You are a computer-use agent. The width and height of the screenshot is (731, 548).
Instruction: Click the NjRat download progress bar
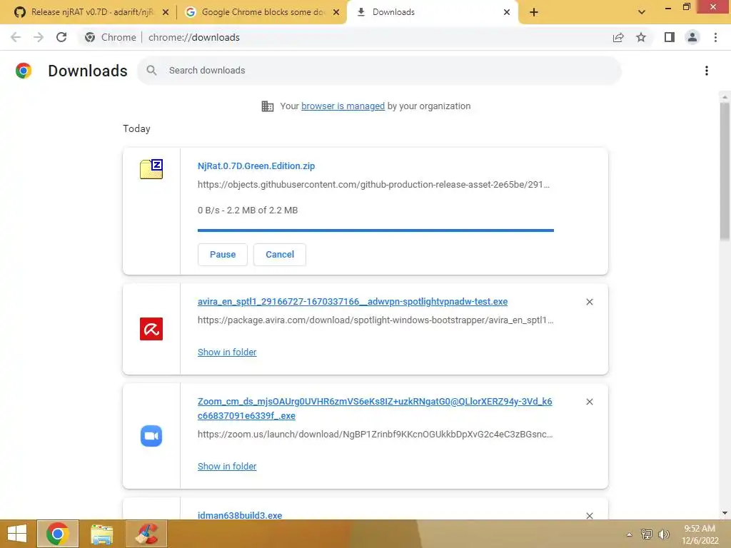[x=375, y=230]
